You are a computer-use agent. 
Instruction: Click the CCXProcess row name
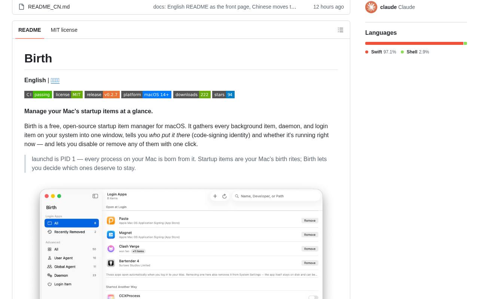[129, 296]
